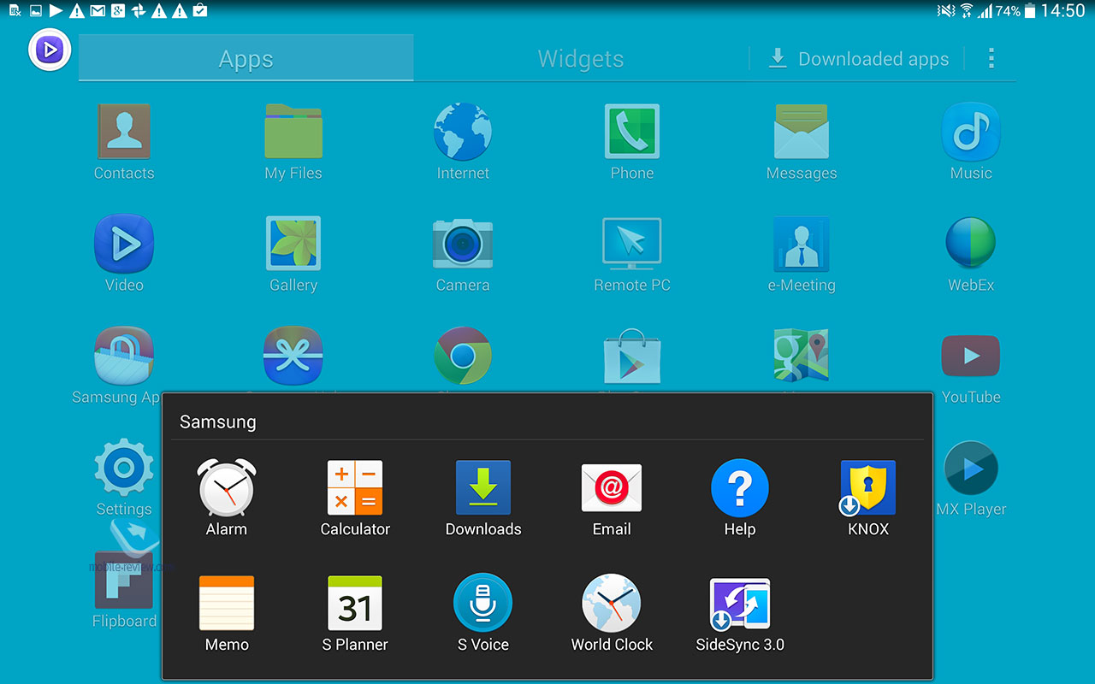Image resolution: width=1095 pixels, height=684 pixels.
Task: Open the Play Store app
Action: point(632,357)
